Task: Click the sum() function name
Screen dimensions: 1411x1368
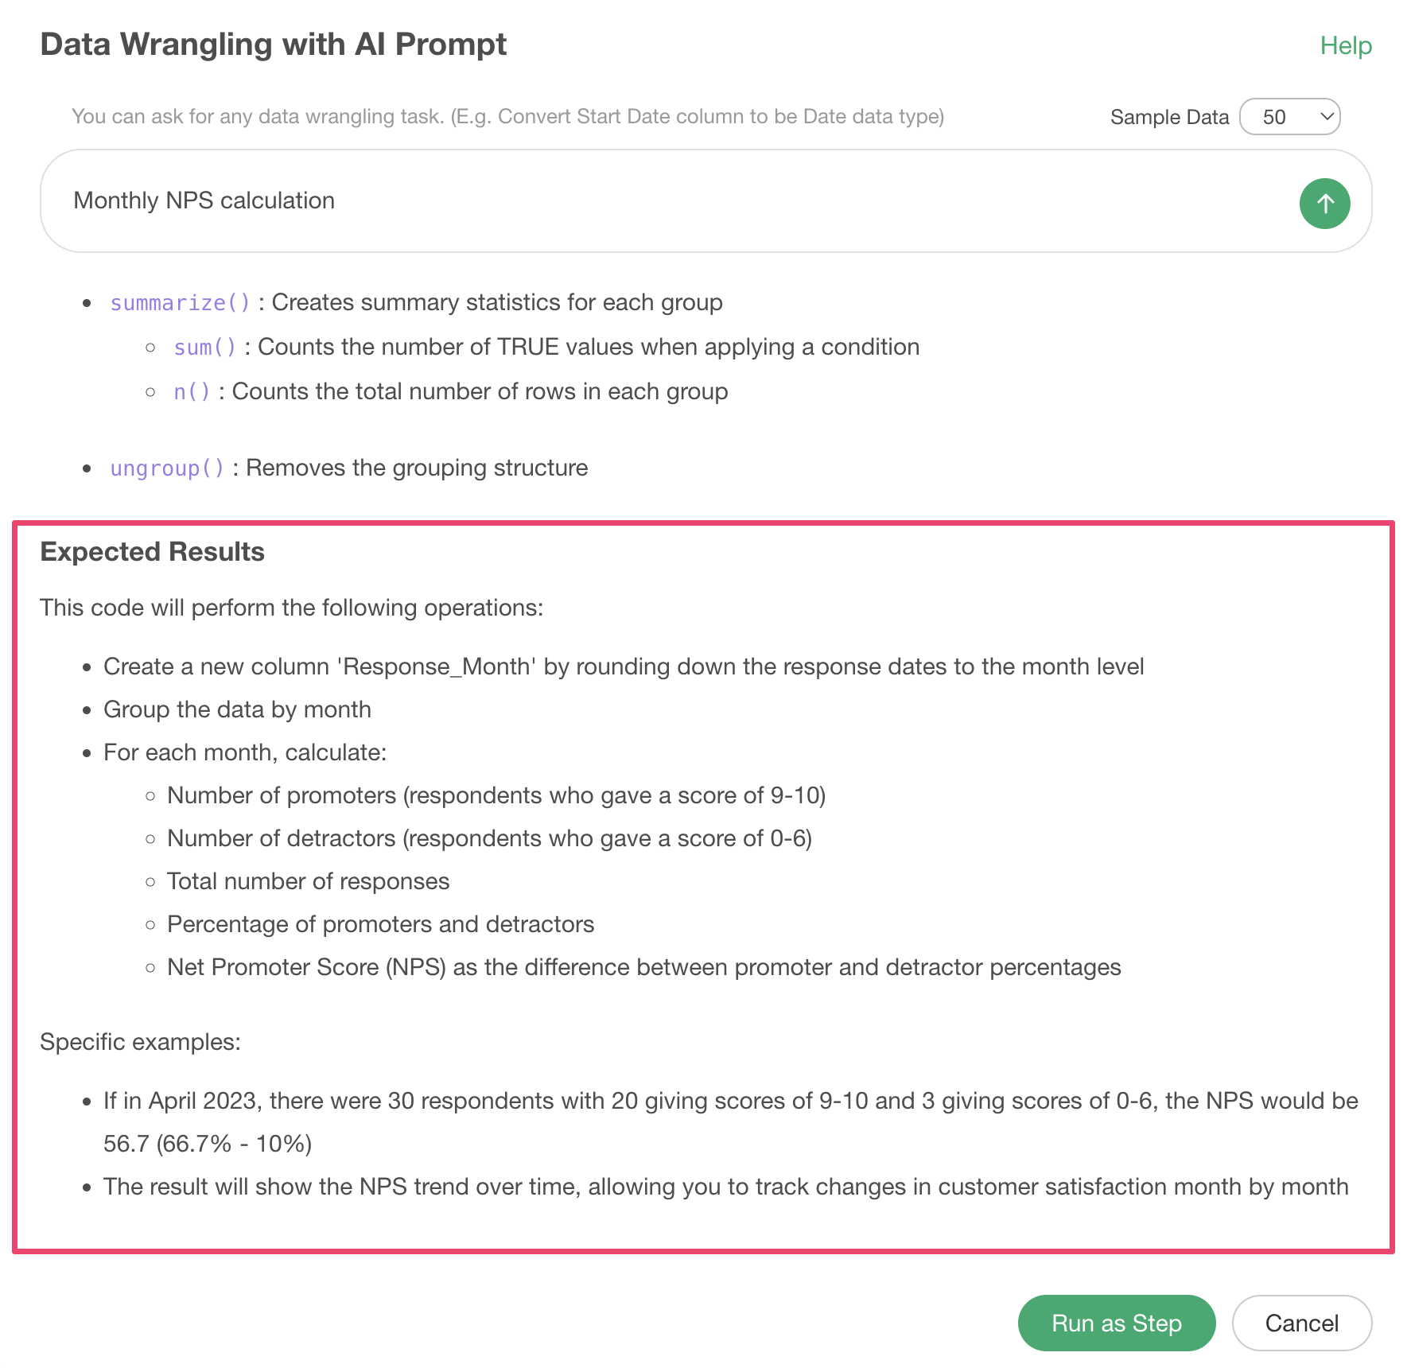Action: point(204,348)
